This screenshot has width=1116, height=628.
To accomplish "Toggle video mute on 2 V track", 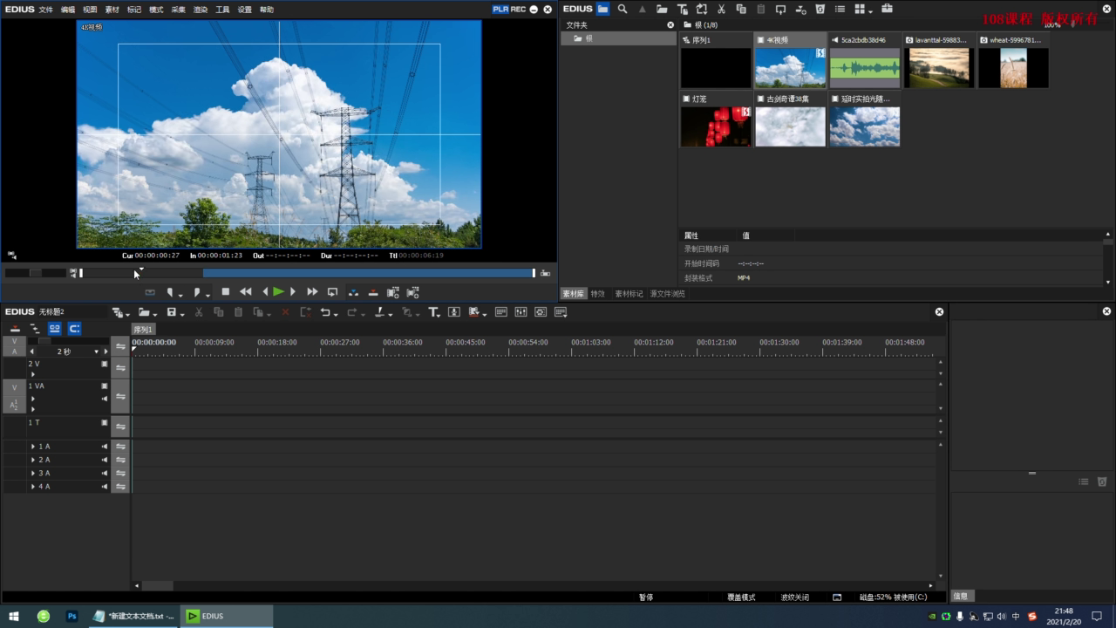I will [104, 364].
